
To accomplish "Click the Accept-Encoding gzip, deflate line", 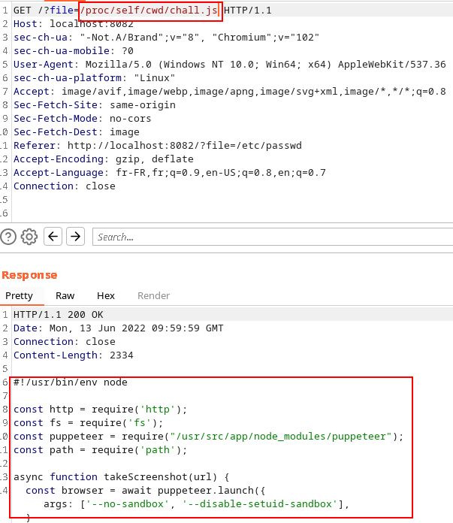I will [104, 159].
